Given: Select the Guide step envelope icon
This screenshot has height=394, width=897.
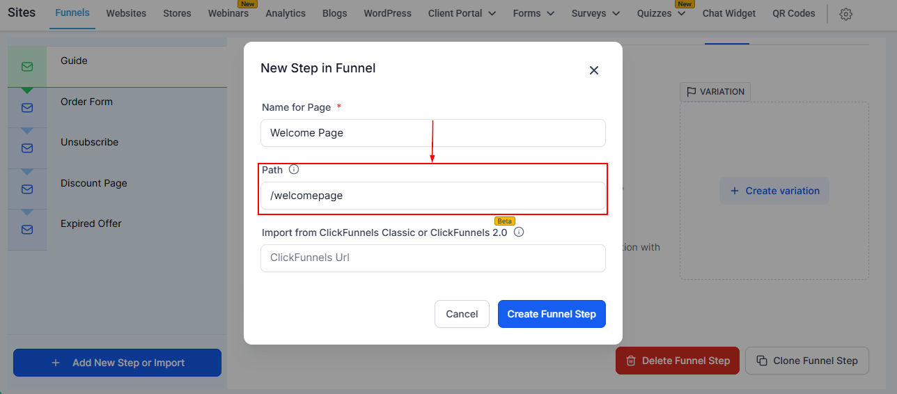Looking at the screenshot, I should coord(27,67).
